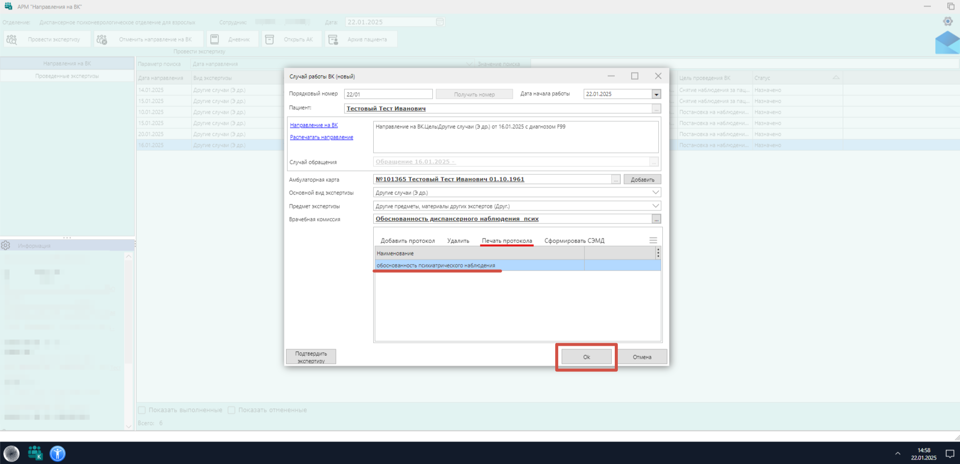The image size is (960, 464).
Task: Click the Информация panel scrollbar down arrow
Action: tap(129, 426)
